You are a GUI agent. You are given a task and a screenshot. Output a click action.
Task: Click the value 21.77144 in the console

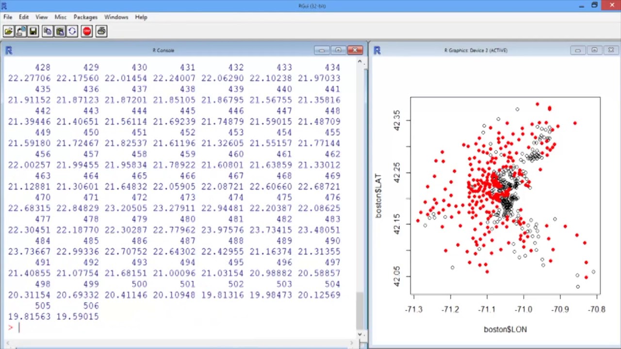click(319, 143)
